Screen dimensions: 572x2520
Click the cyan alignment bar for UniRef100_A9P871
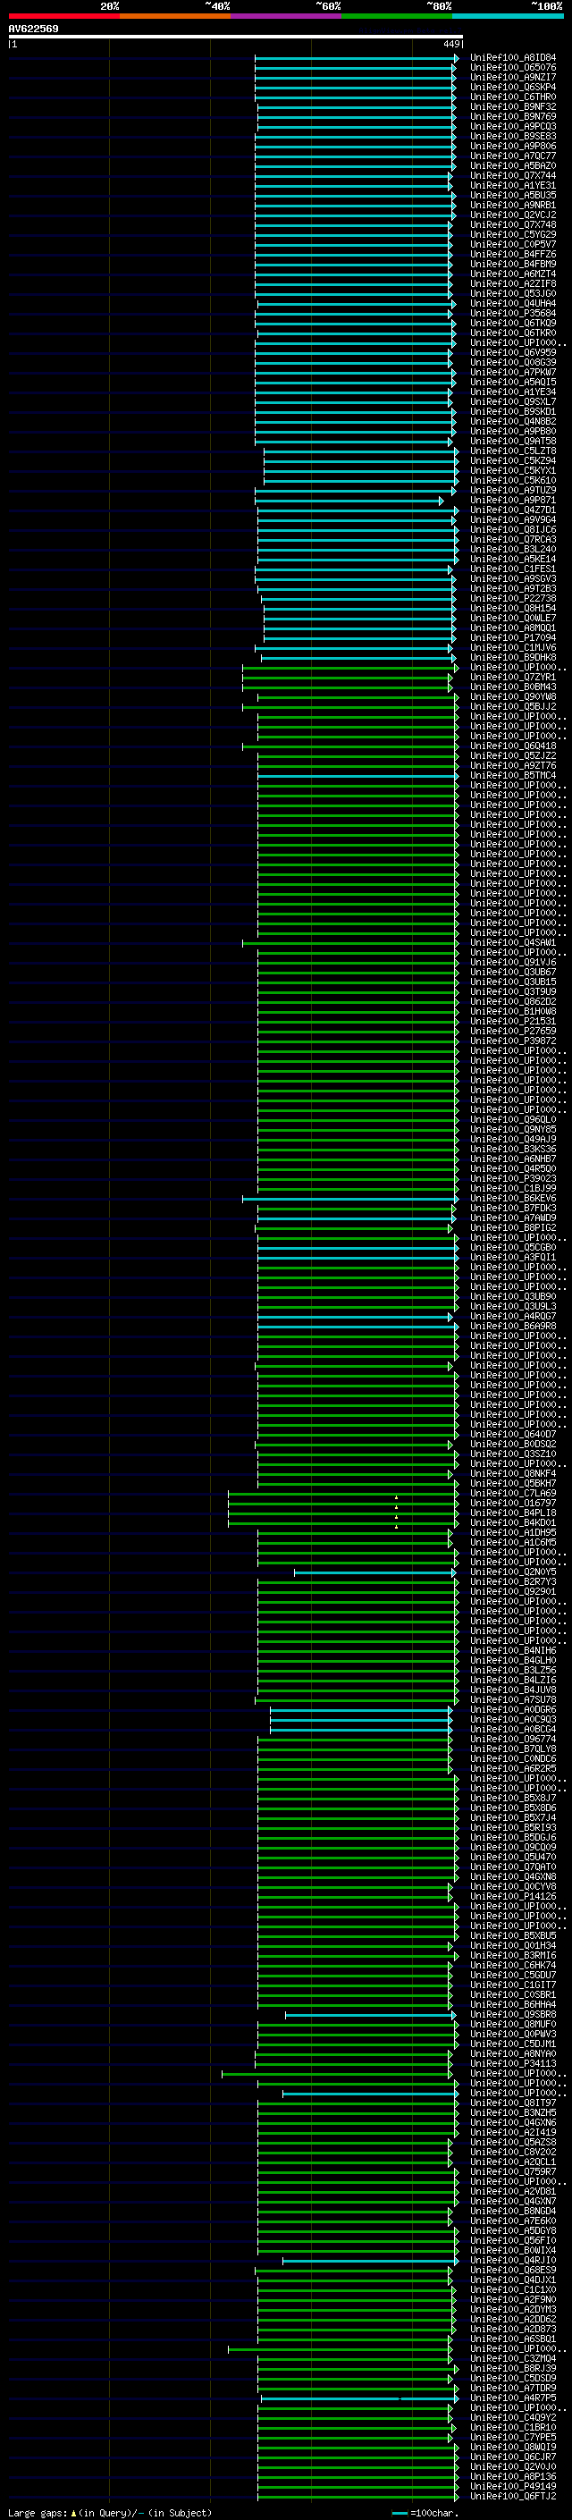[x=349, y=501]
